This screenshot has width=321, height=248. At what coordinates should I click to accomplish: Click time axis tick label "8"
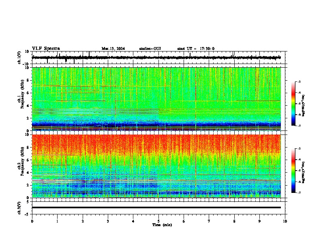click(234, 221)
